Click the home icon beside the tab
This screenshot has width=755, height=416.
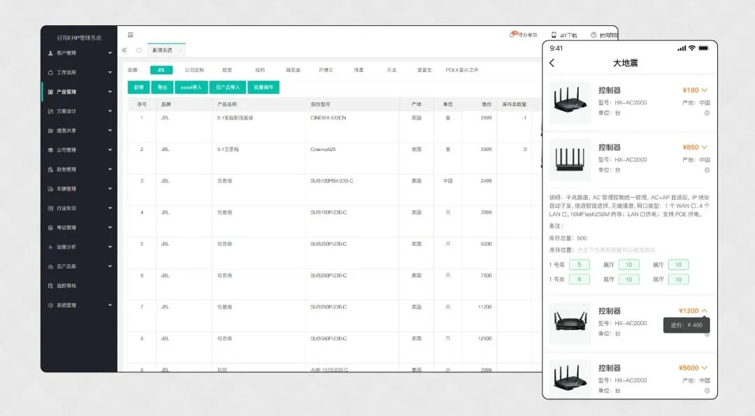(x=139, y=50)
